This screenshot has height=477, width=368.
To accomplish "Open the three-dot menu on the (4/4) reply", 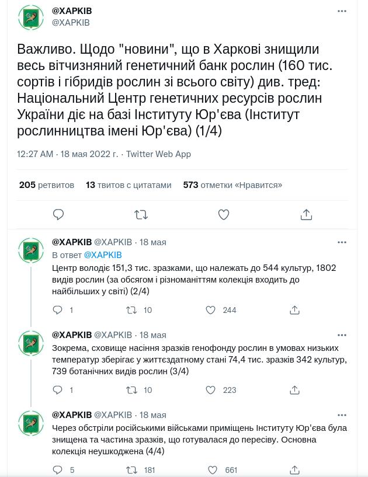I will pos(342,415).
